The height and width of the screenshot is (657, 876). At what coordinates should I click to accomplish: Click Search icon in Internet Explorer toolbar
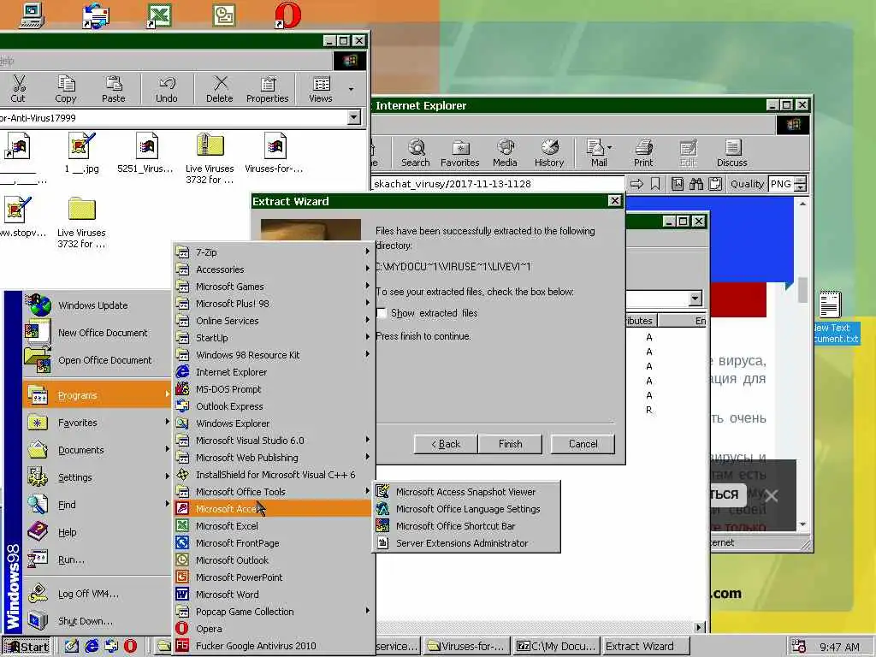[416, 153]
